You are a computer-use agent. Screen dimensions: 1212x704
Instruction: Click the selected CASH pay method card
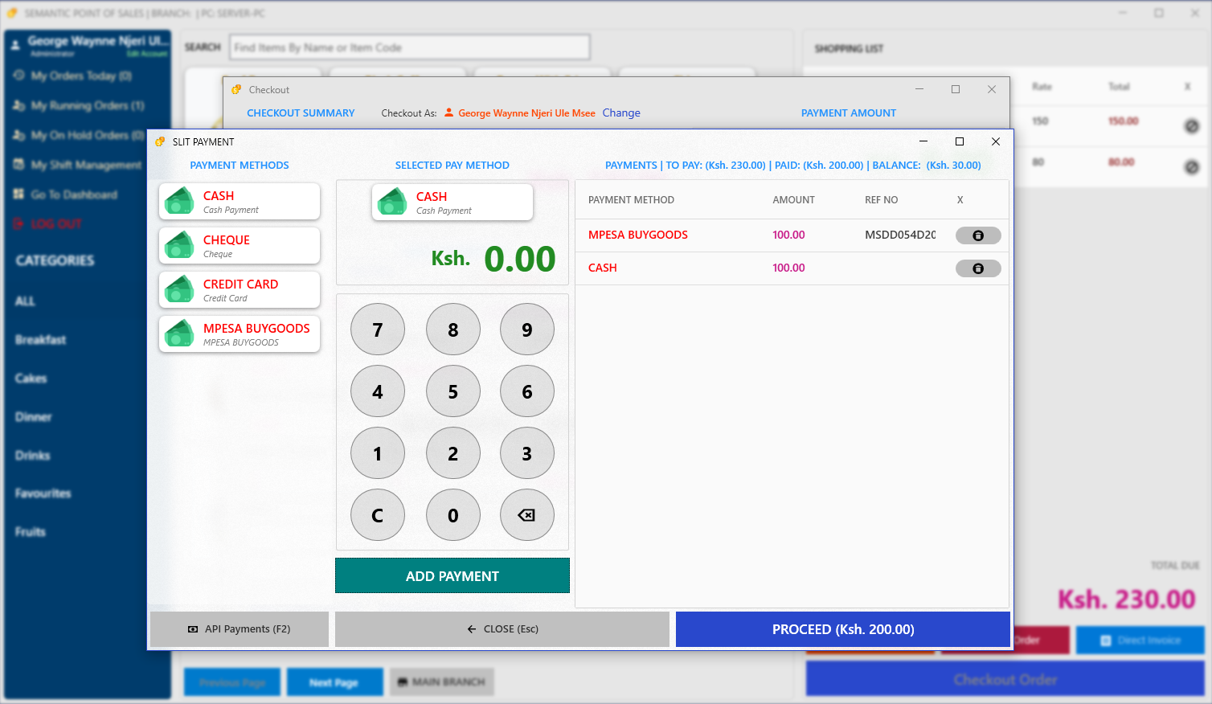pyautogui.click(x=452, y=203)
